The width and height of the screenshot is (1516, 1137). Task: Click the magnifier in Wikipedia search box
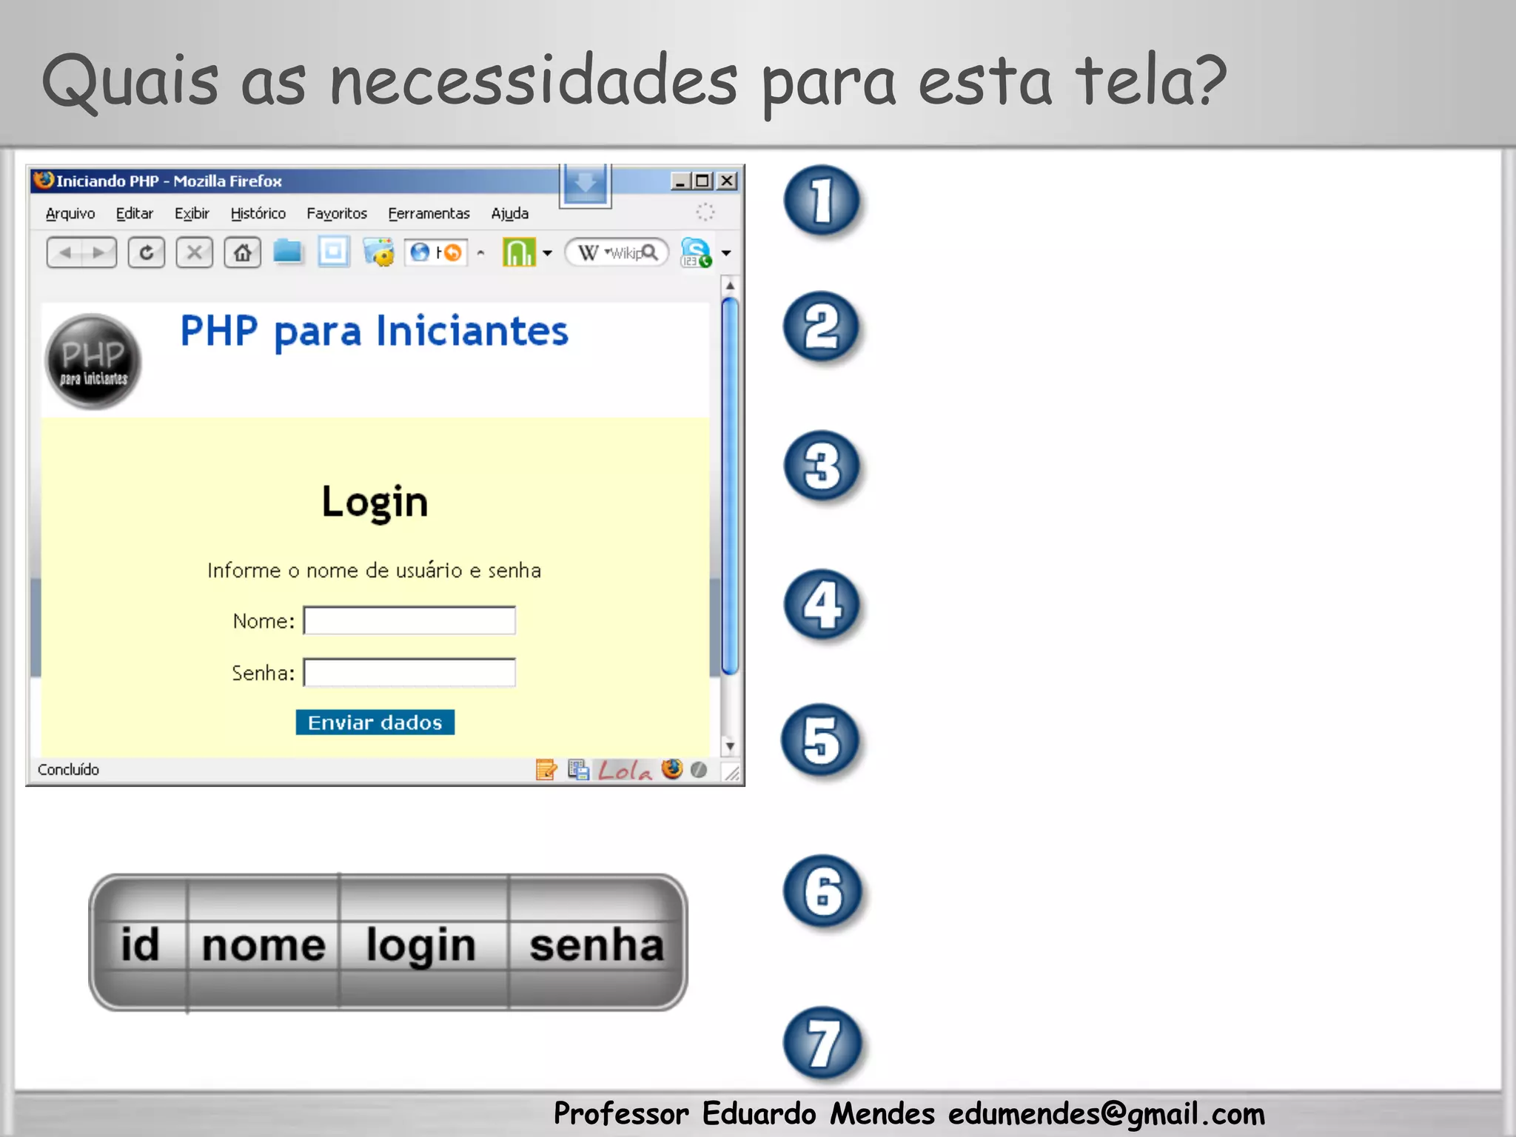coord(650,252)
